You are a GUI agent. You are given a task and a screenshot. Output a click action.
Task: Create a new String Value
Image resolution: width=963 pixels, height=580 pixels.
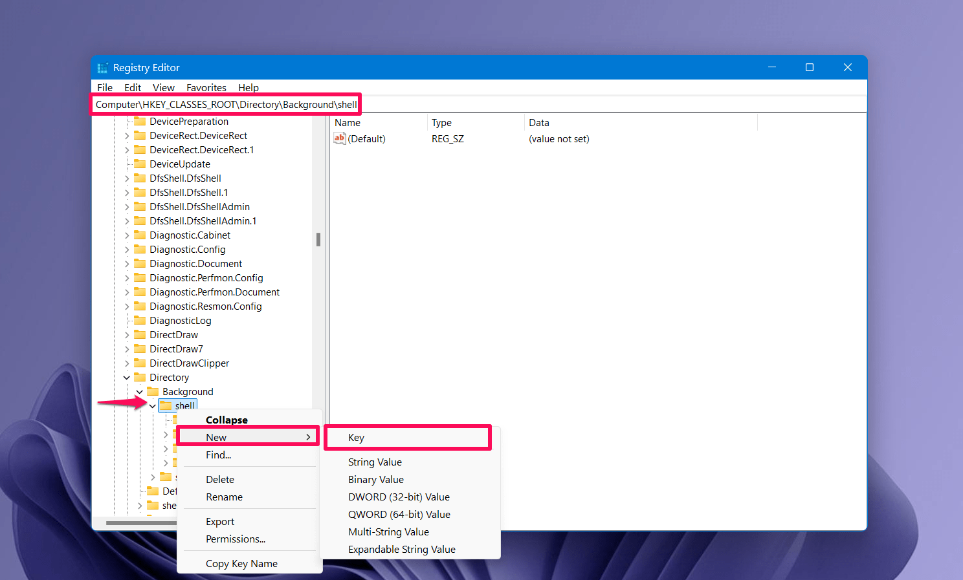(410, 462)
